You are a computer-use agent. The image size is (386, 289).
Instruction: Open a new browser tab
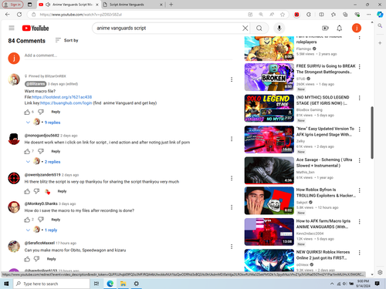tap(171, 5)
